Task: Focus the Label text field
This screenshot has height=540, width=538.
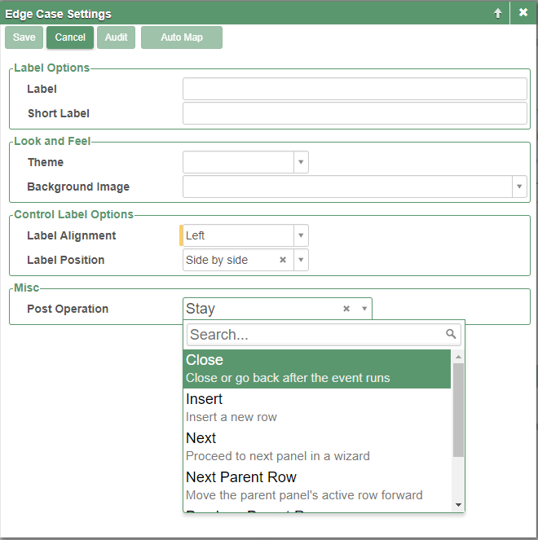Action: [355, 89]
